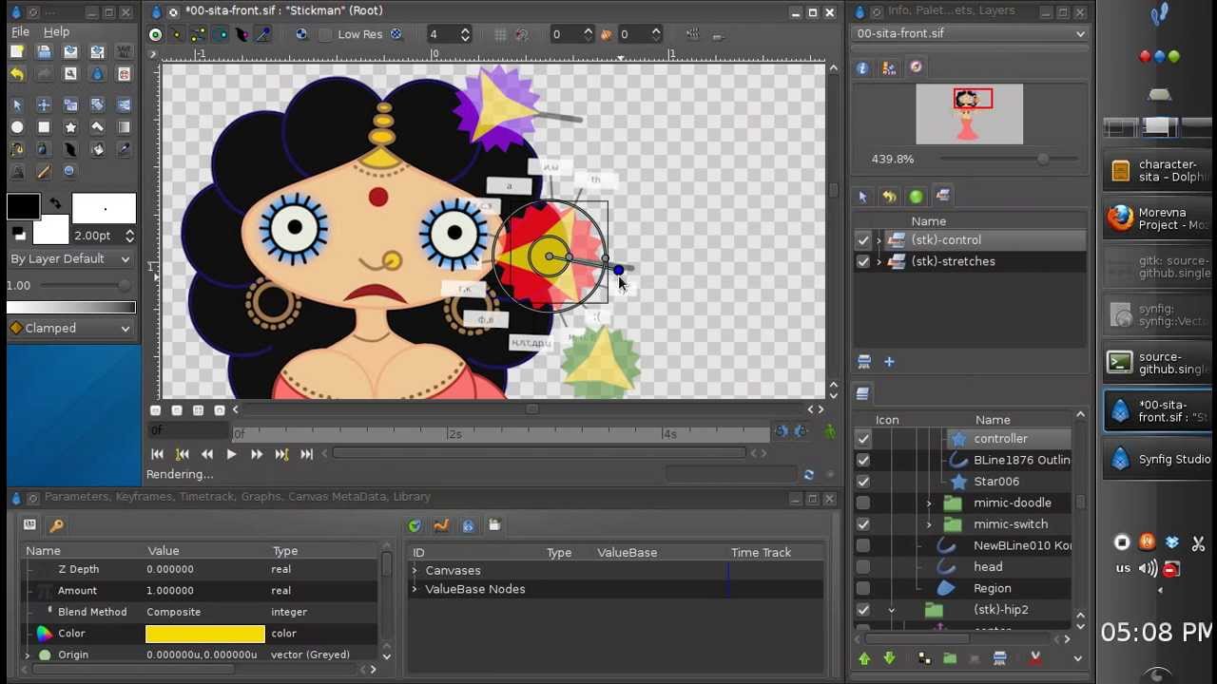
Task: Seek to end of timeline
Action: 306,454
